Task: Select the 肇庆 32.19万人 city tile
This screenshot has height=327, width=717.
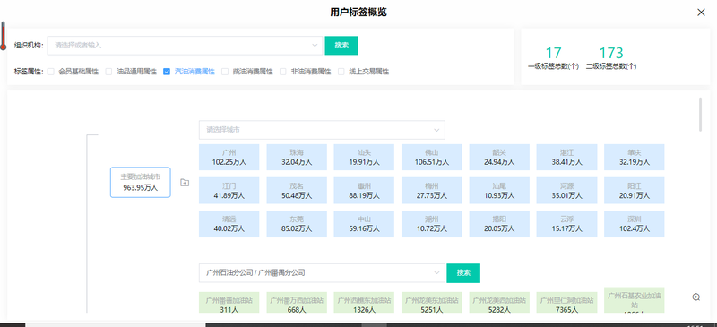Action: pos(635,158)
